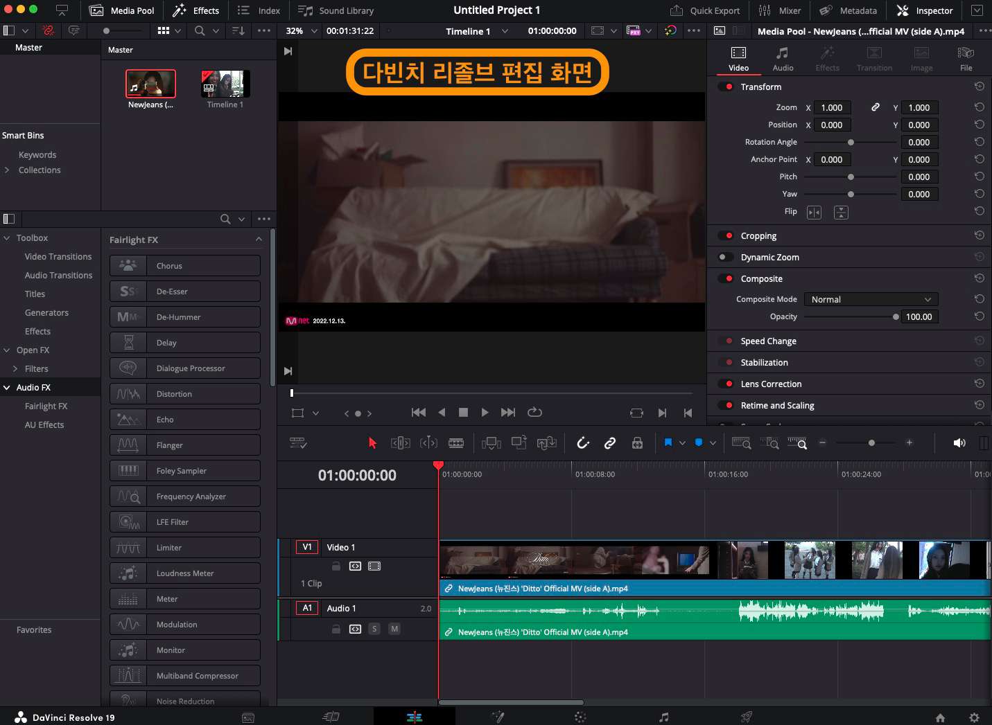
Task: Toggle Lens Correction enable switch
Action: pos(726,384)
